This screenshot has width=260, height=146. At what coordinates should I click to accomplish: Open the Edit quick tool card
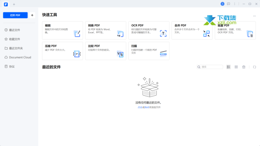pos(63,30)
